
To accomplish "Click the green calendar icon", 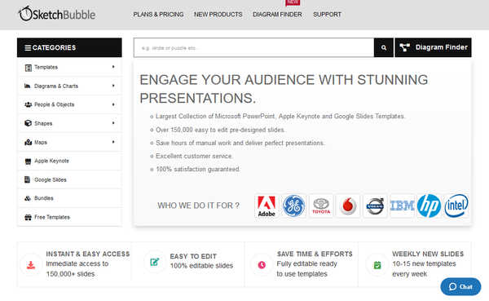I will (x=377, y=265).
